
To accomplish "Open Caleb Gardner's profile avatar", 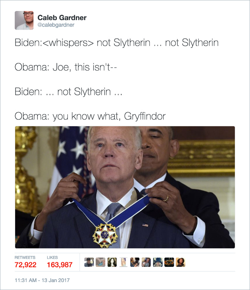I will [24, 20].
